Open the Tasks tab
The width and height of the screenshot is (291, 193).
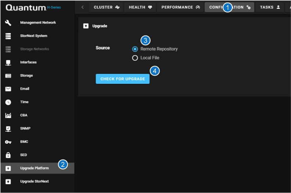click(x=270, y=7)
